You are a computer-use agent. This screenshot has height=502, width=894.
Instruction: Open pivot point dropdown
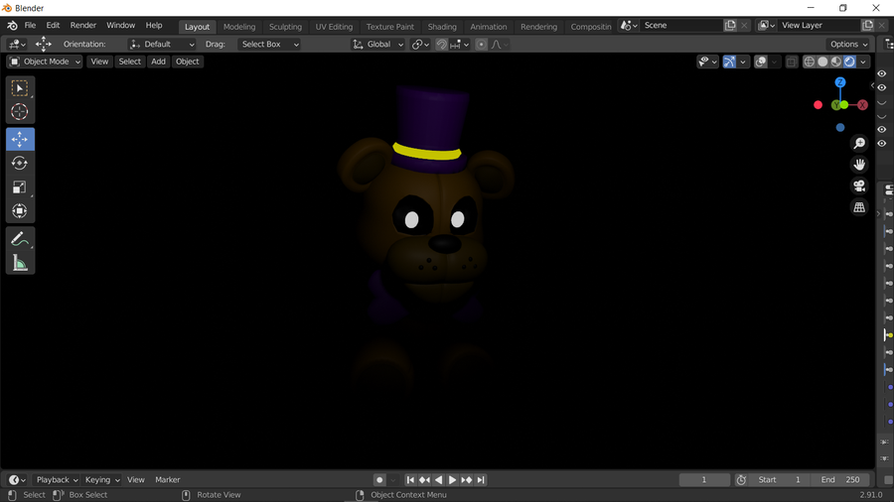[x=420, y=44]
